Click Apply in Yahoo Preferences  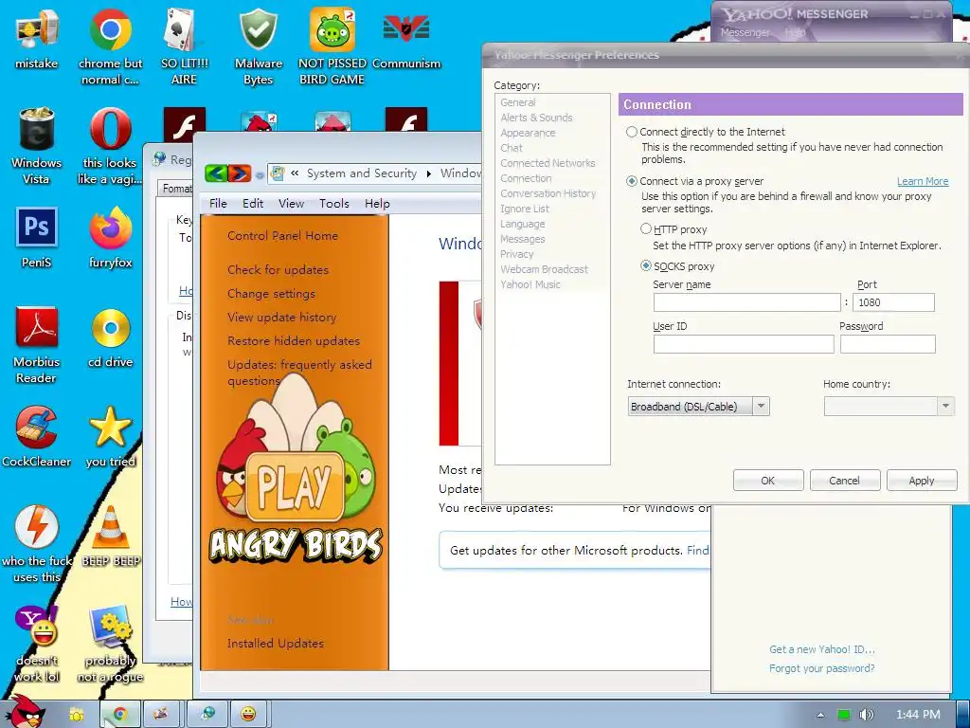pos(921,481)
